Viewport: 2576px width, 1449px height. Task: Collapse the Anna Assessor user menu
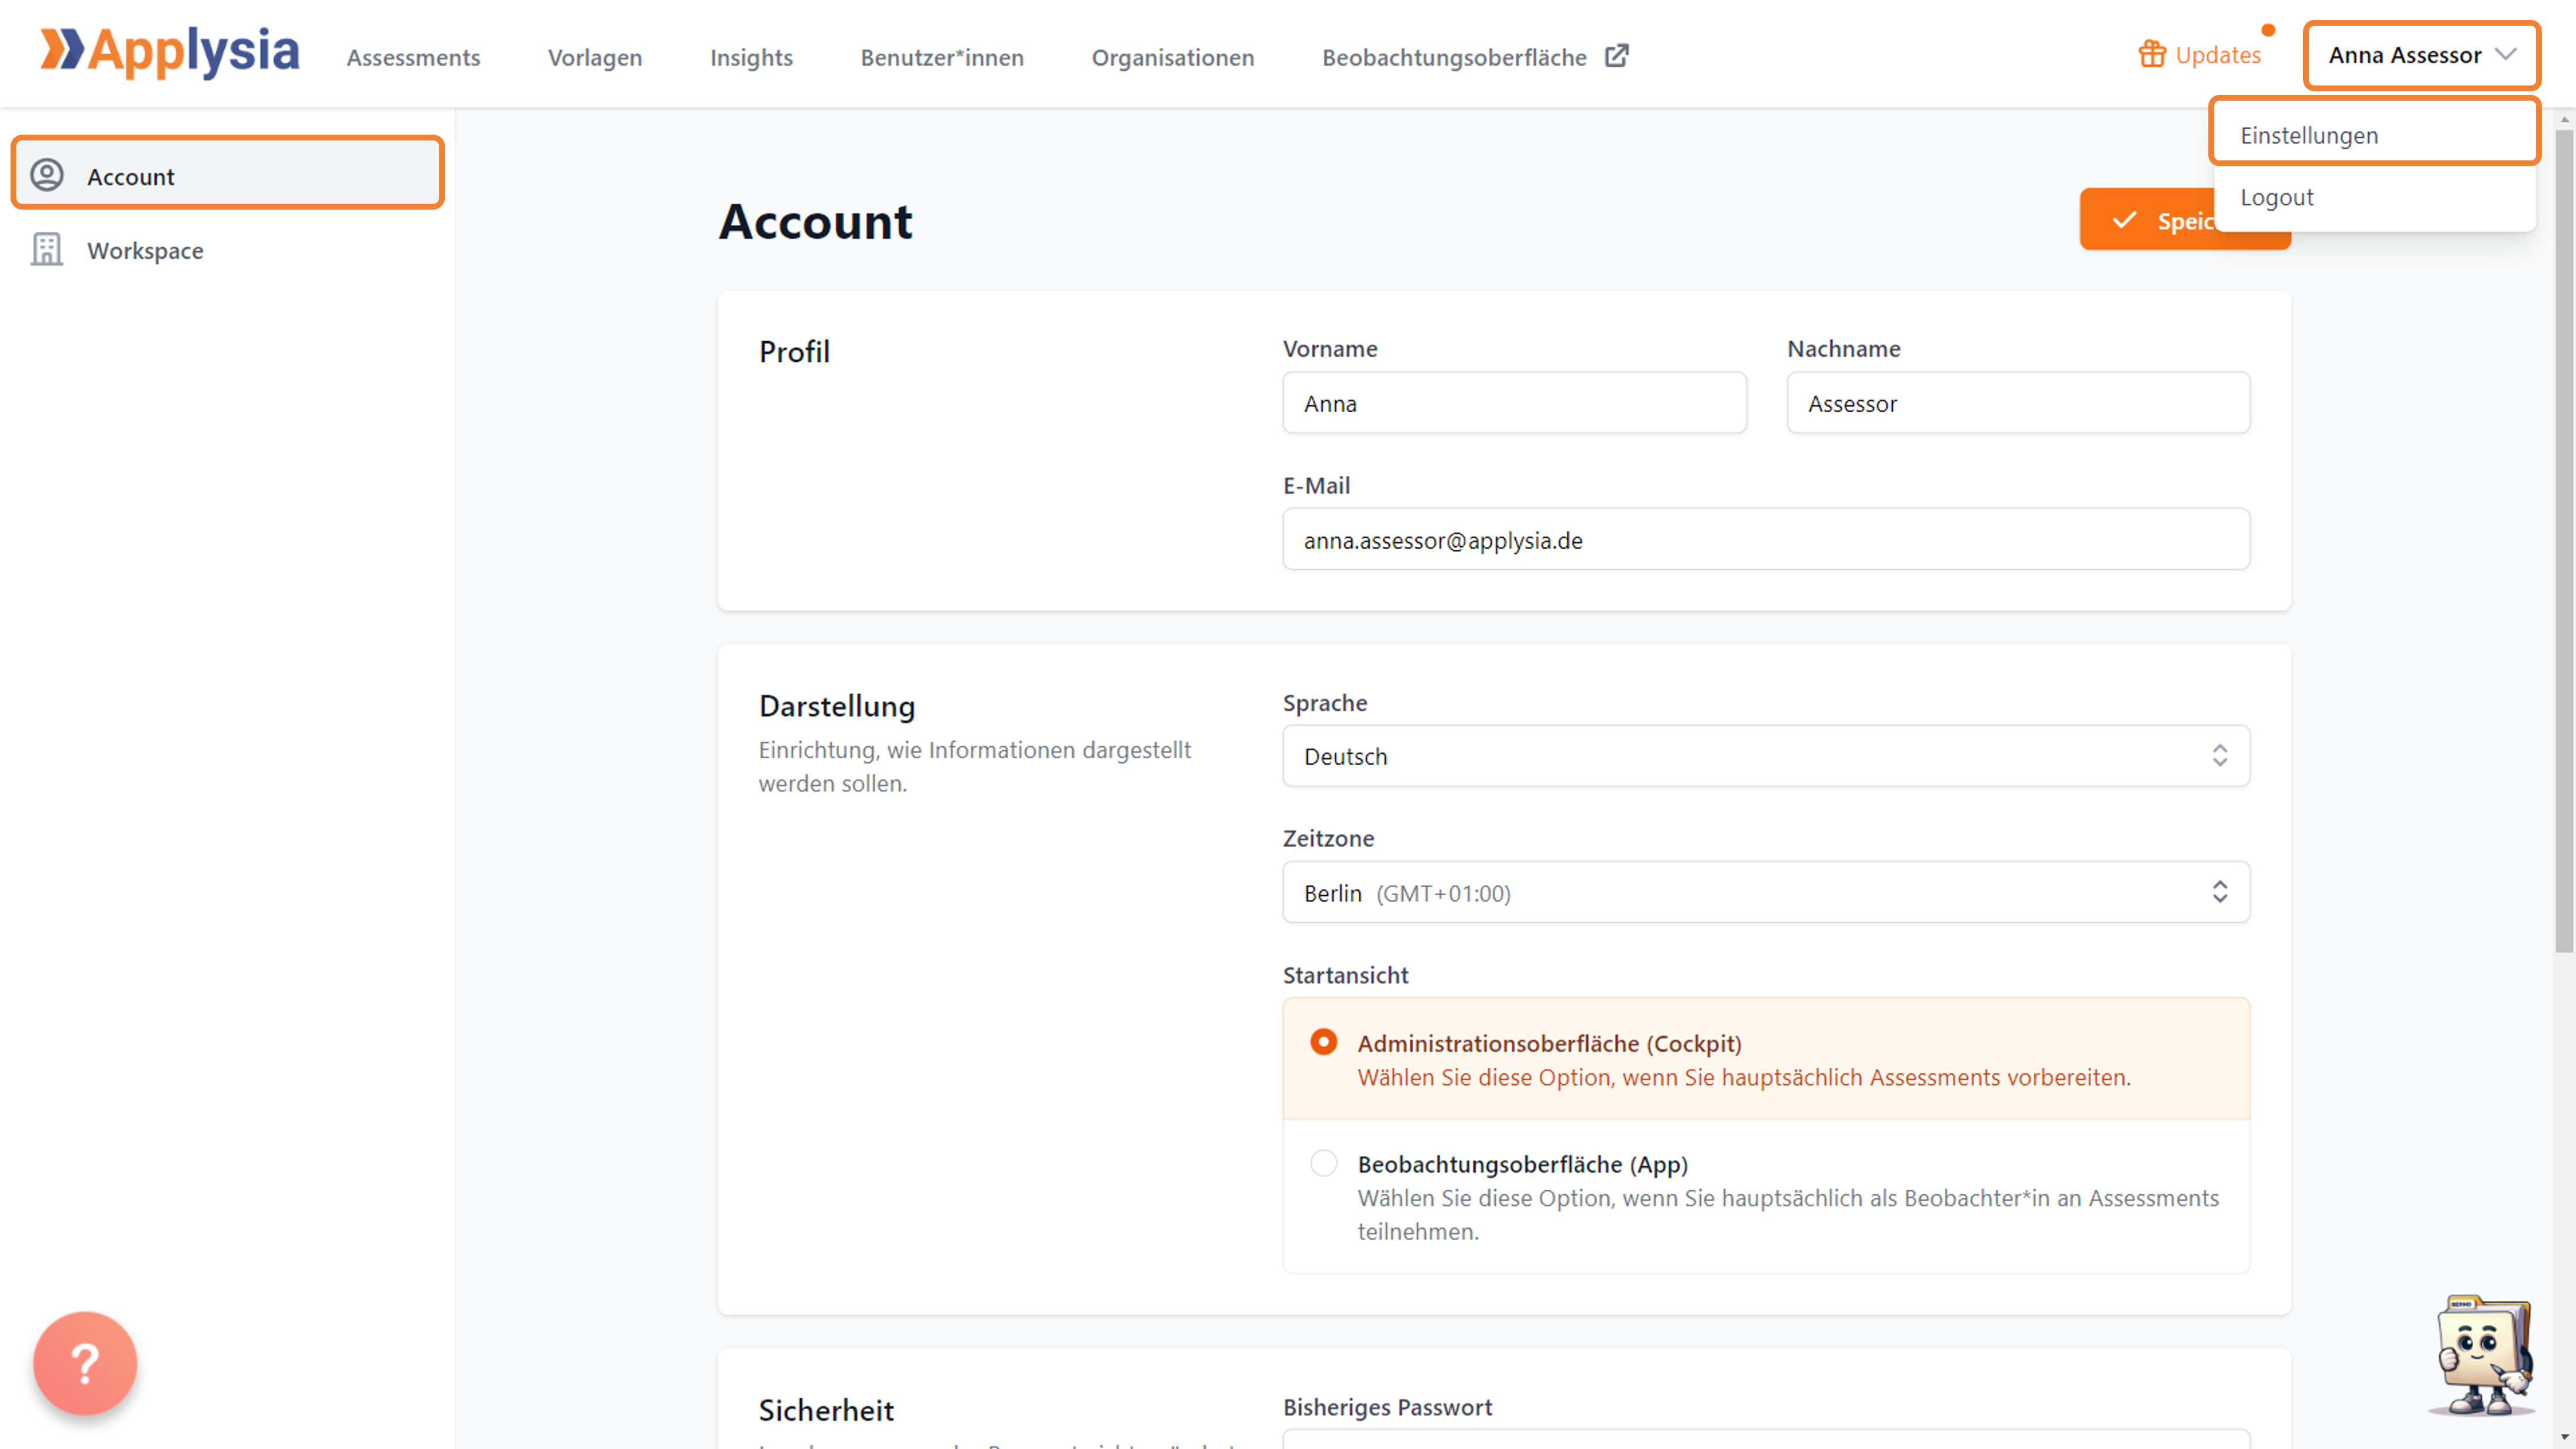pos(2421,55)
